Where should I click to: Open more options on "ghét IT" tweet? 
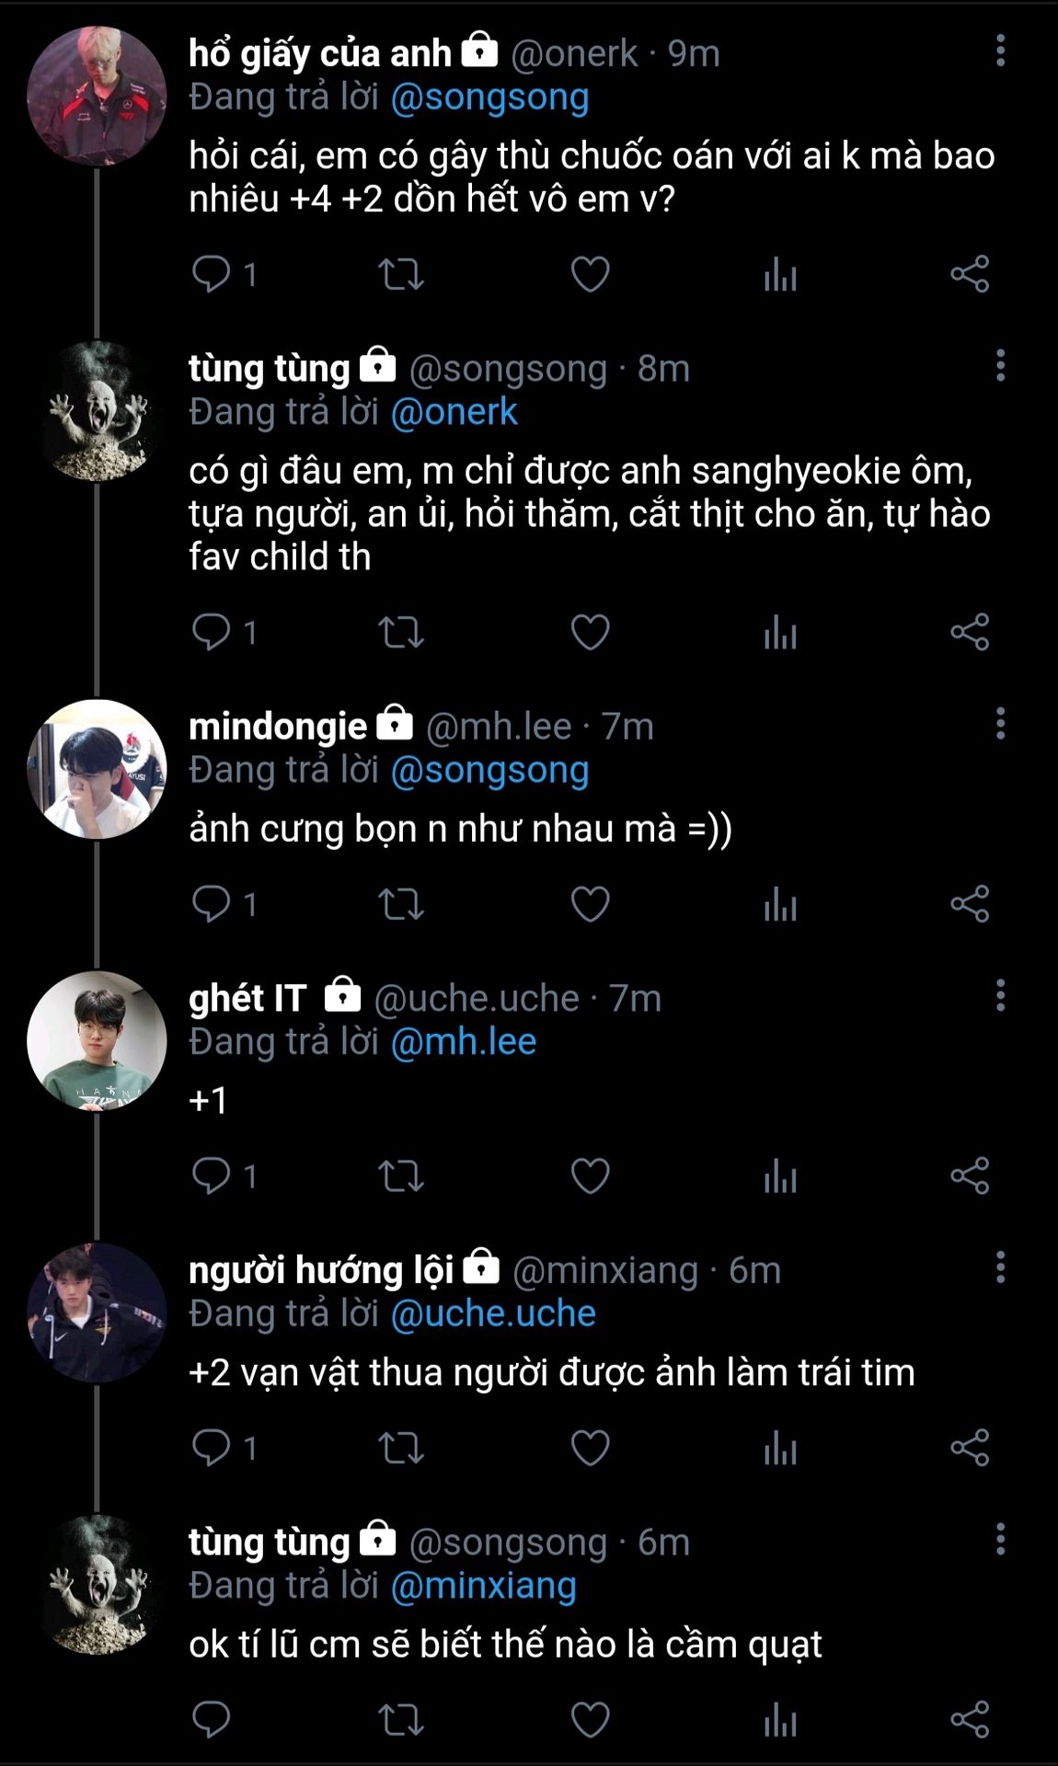click(1000, 995)
